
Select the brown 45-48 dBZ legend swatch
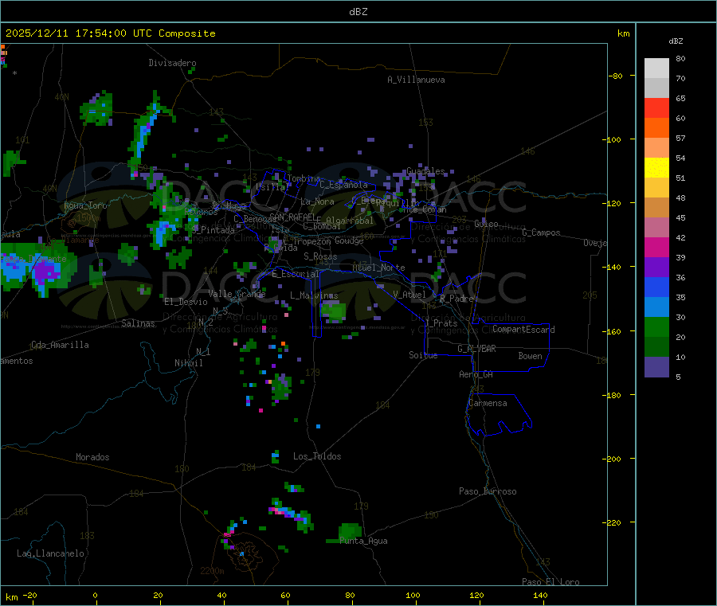pyautogui.click(x=656, y=208)
